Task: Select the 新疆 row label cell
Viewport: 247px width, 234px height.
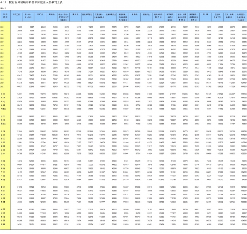Action: 3,224
